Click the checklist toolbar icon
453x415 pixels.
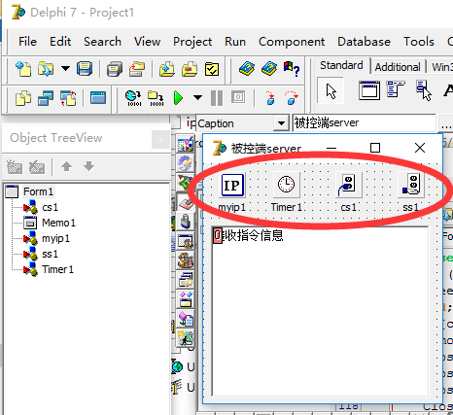(212, 69)
